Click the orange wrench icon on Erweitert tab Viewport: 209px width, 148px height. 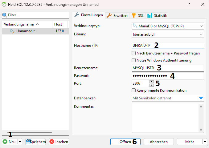[109, 15]
